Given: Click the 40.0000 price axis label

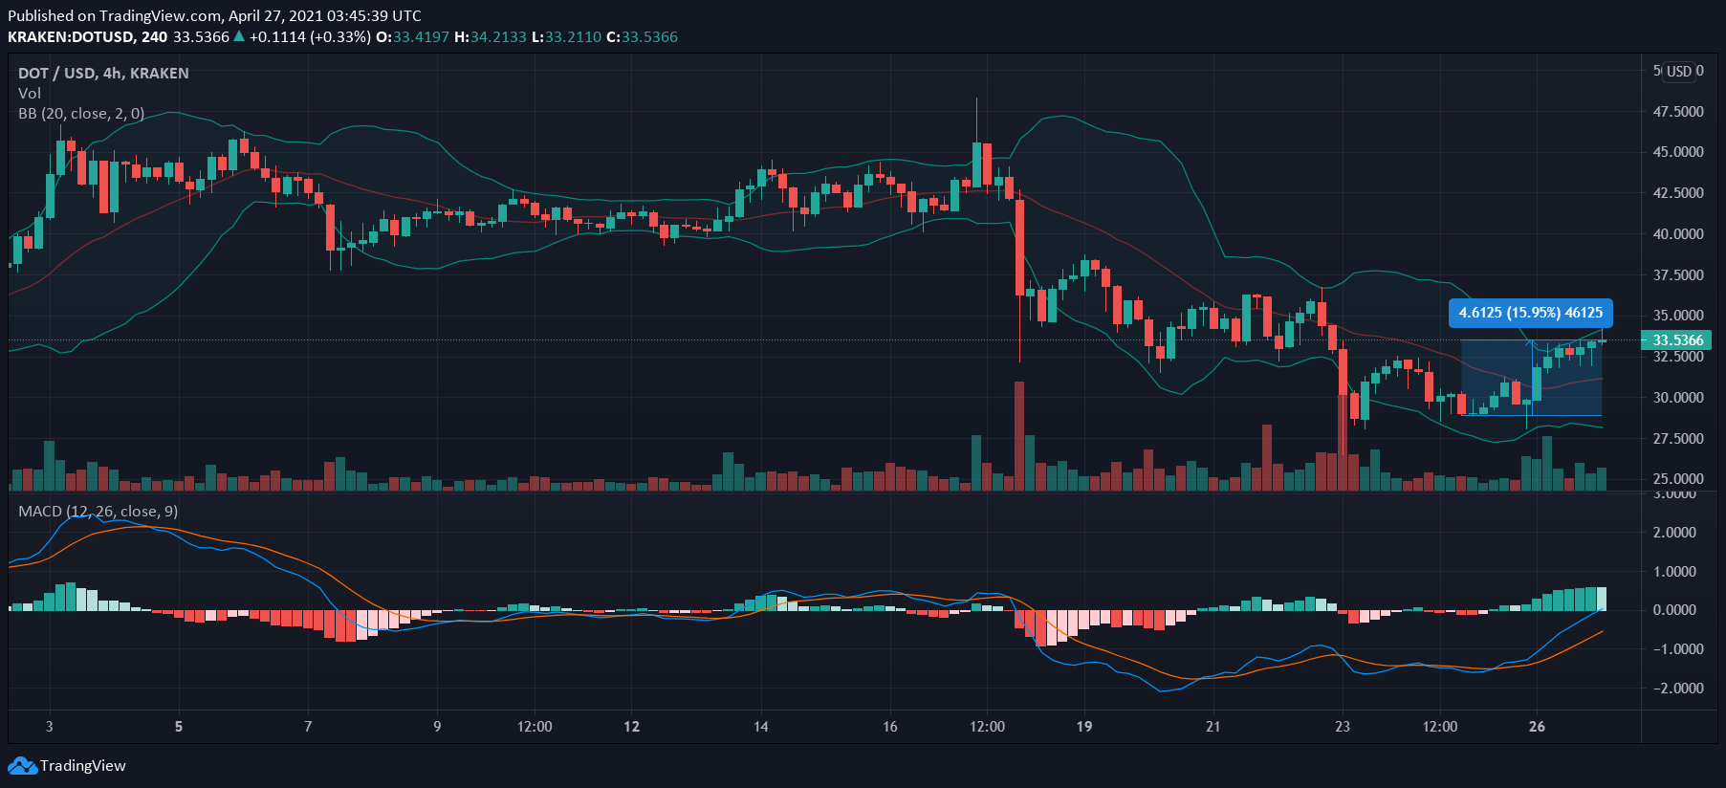Looking at the screenshot, I should 1678,233.
